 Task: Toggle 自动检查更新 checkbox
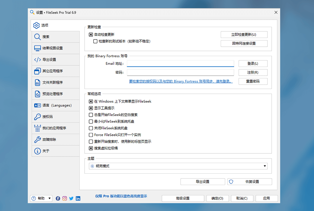91,35
